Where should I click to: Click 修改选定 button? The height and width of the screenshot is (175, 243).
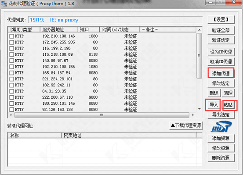(x=221, y=83)
